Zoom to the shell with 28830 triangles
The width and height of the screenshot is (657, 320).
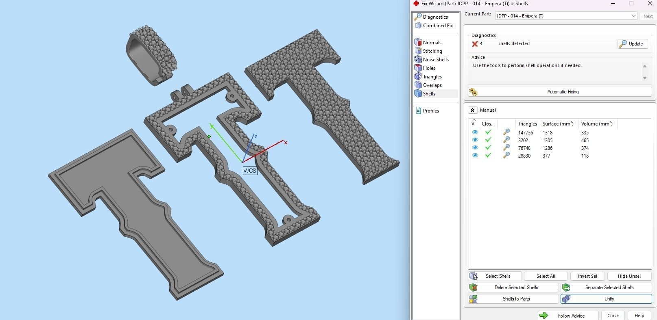pyautogui.click(x=506, y=156)
